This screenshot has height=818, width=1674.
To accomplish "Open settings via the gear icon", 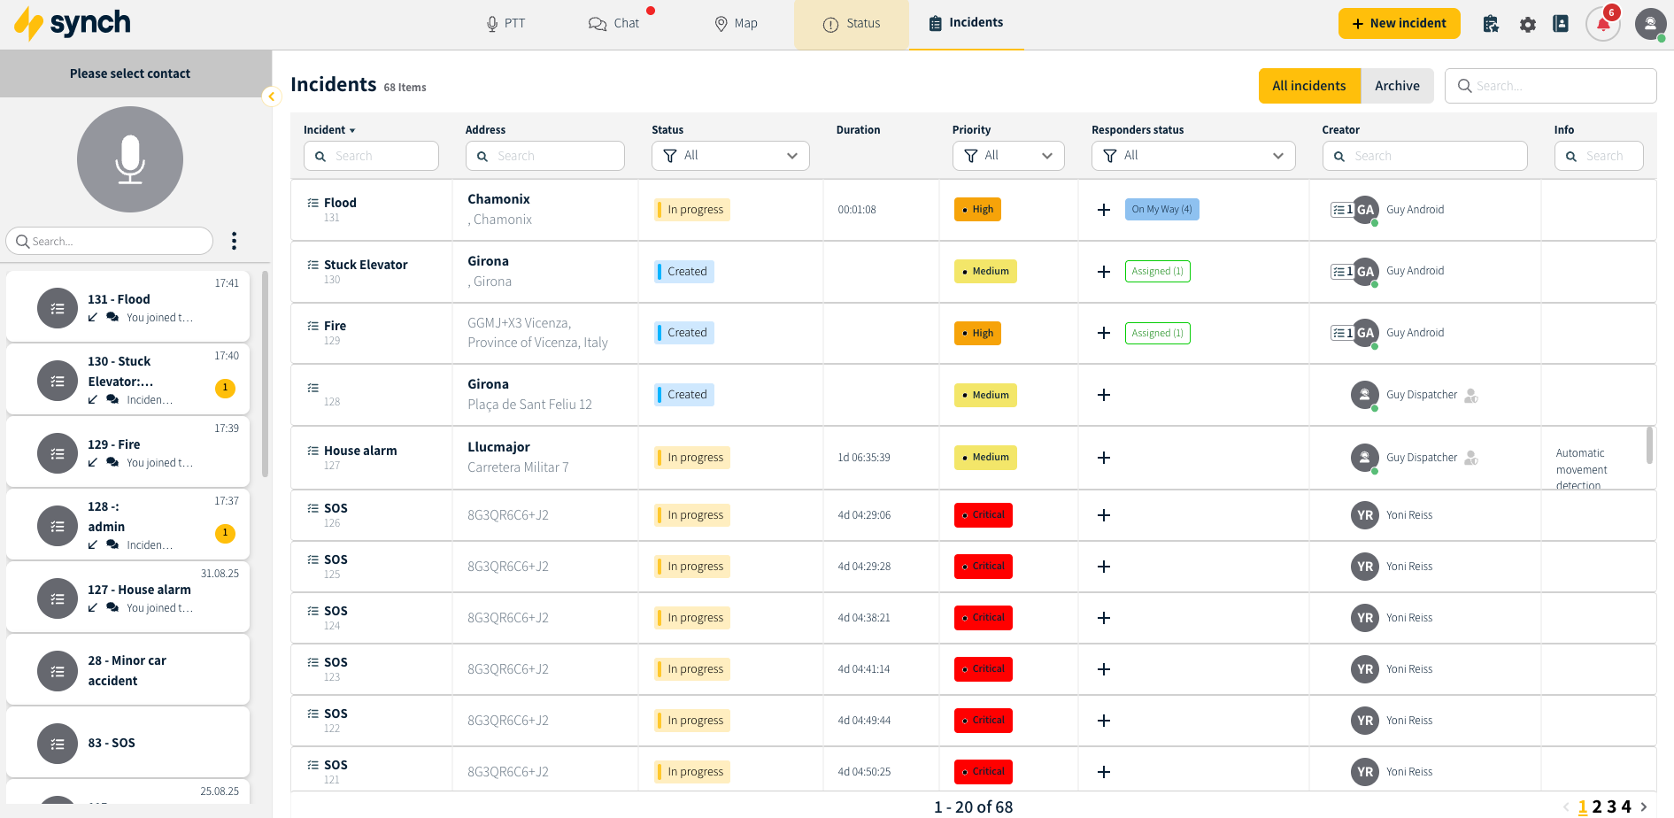I will (1527, 25).
